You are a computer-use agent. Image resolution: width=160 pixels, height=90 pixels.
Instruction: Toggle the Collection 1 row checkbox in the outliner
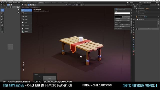[x=137, y=10]
